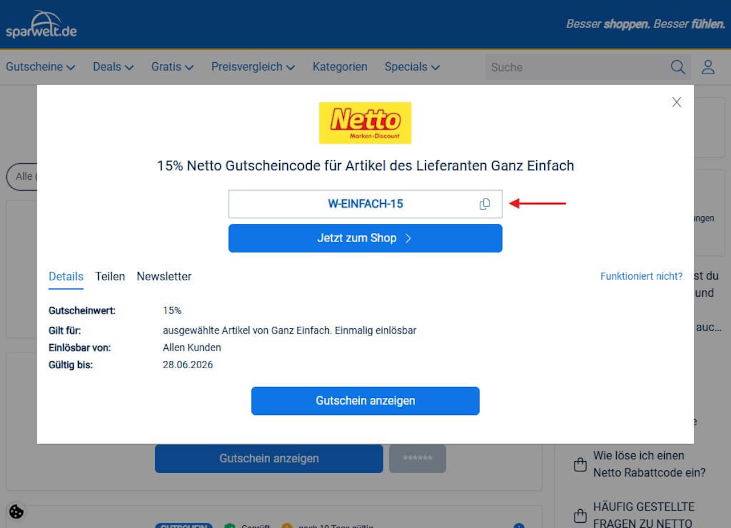
Task: Focus the Suche search field
Action: coord(577,67)
